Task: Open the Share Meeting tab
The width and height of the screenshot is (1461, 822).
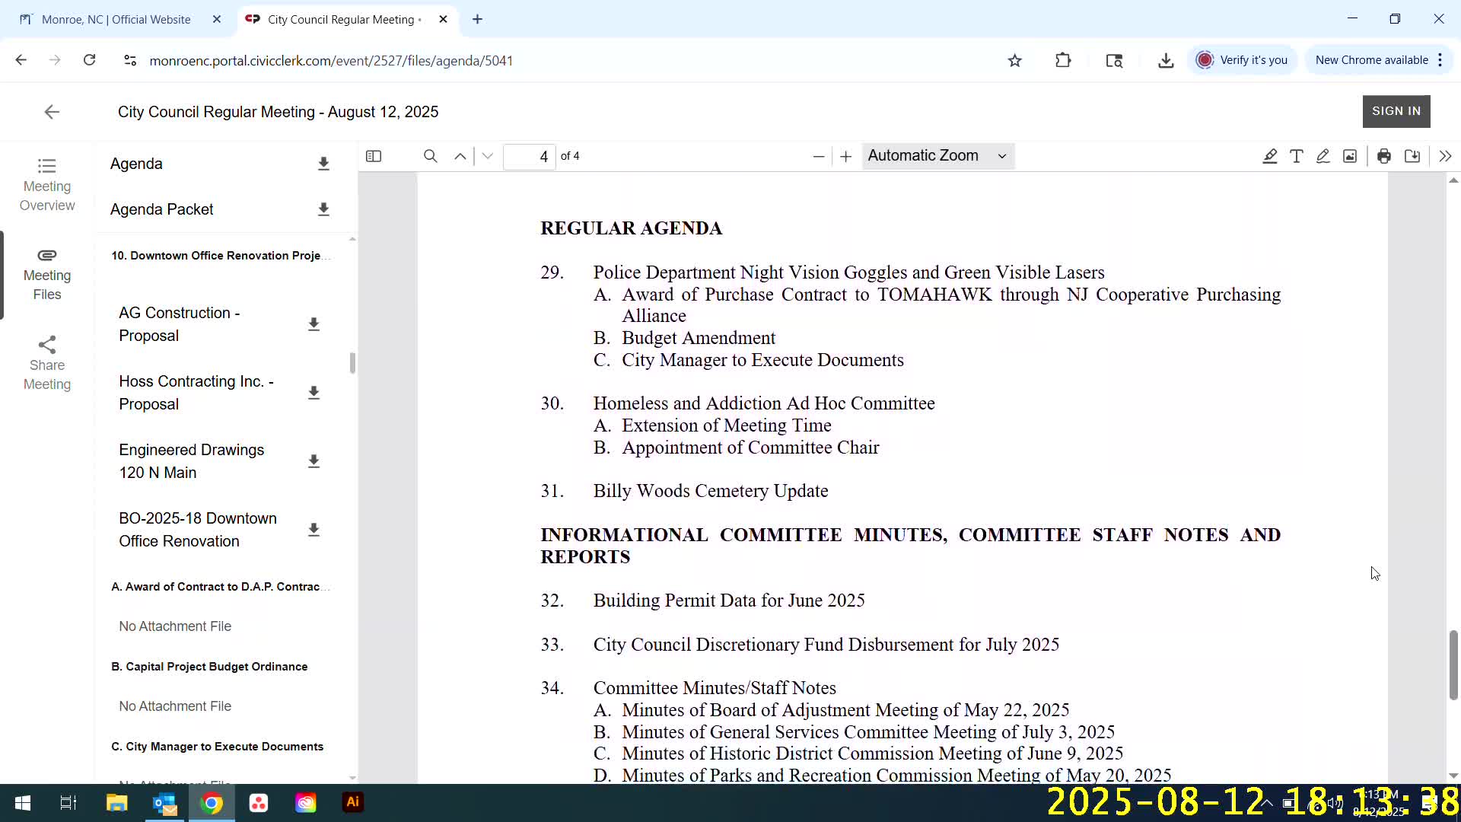Action: (x=47, y=364)
